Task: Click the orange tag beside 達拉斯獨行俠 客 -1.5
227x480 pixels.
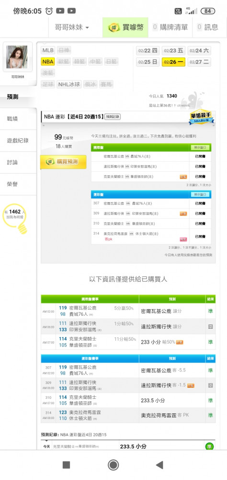Action: pyautogui.click(x=191, y=386)
